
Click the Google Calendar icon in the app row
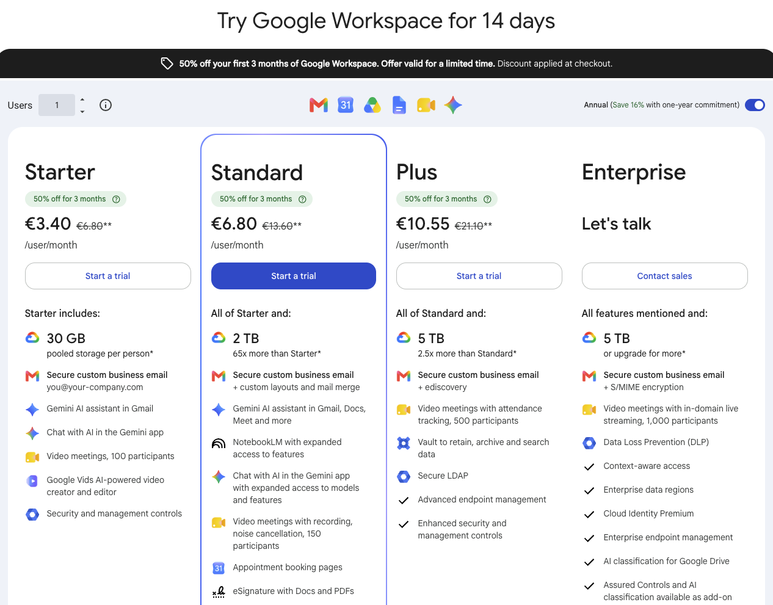point(346,105)
